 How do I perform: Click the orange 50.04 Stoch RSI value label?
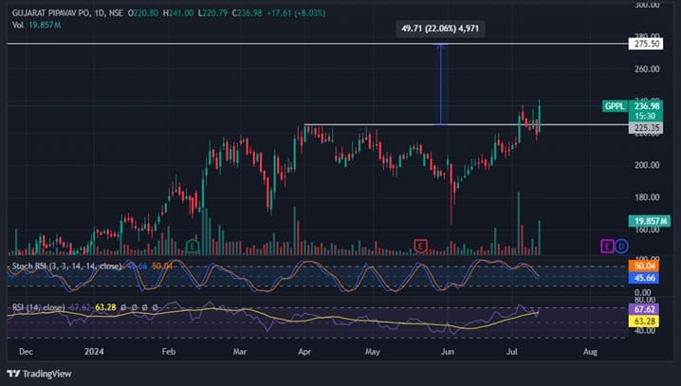tap(647, 268)
